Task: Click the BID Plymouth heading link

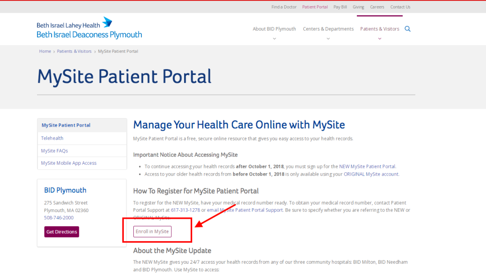Action: coord(65,190)
